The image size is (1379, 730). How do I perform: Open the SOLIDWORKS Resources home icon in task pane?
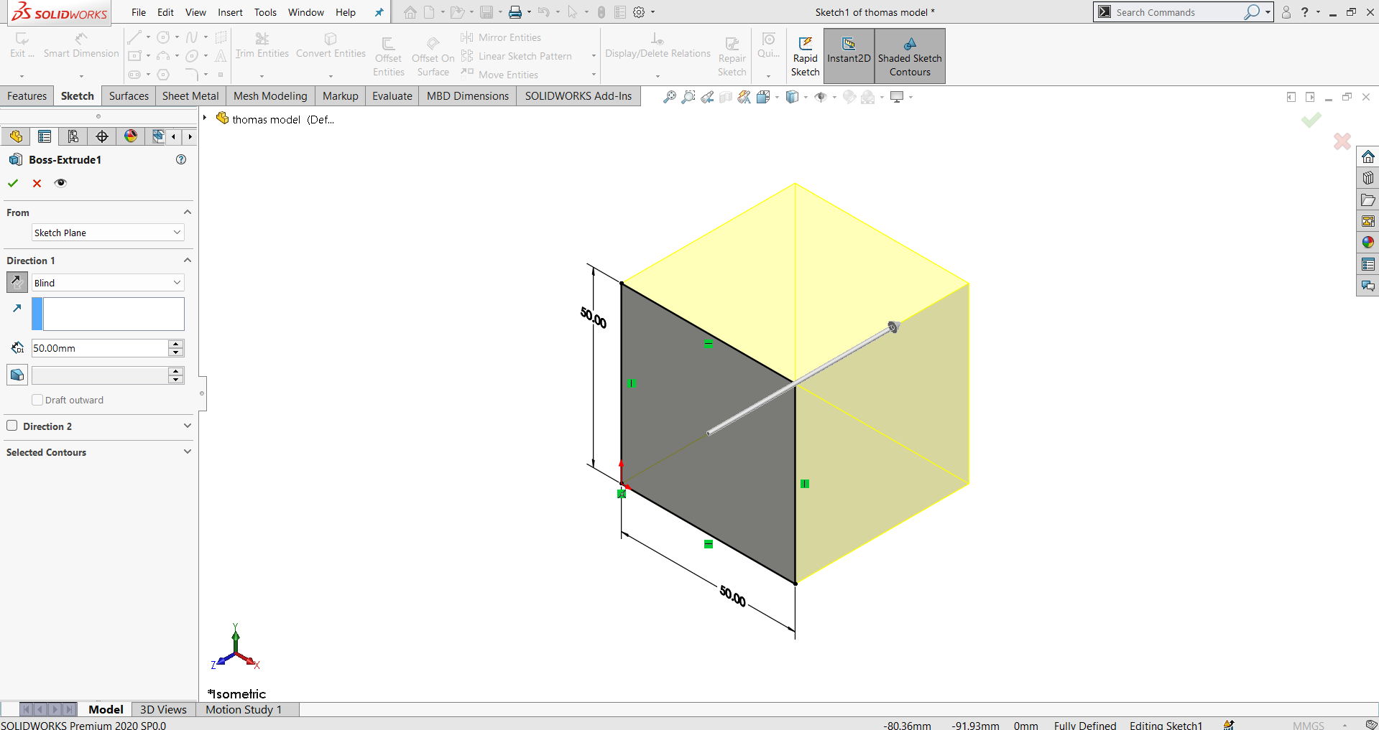point(1368,156)
